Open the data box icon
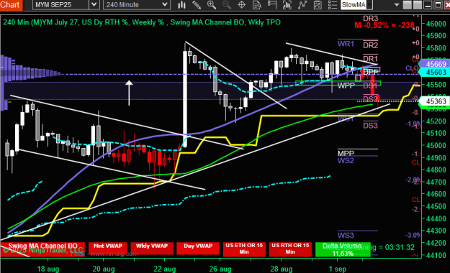Viewport: 450px width, 273px height. point(257,4)
